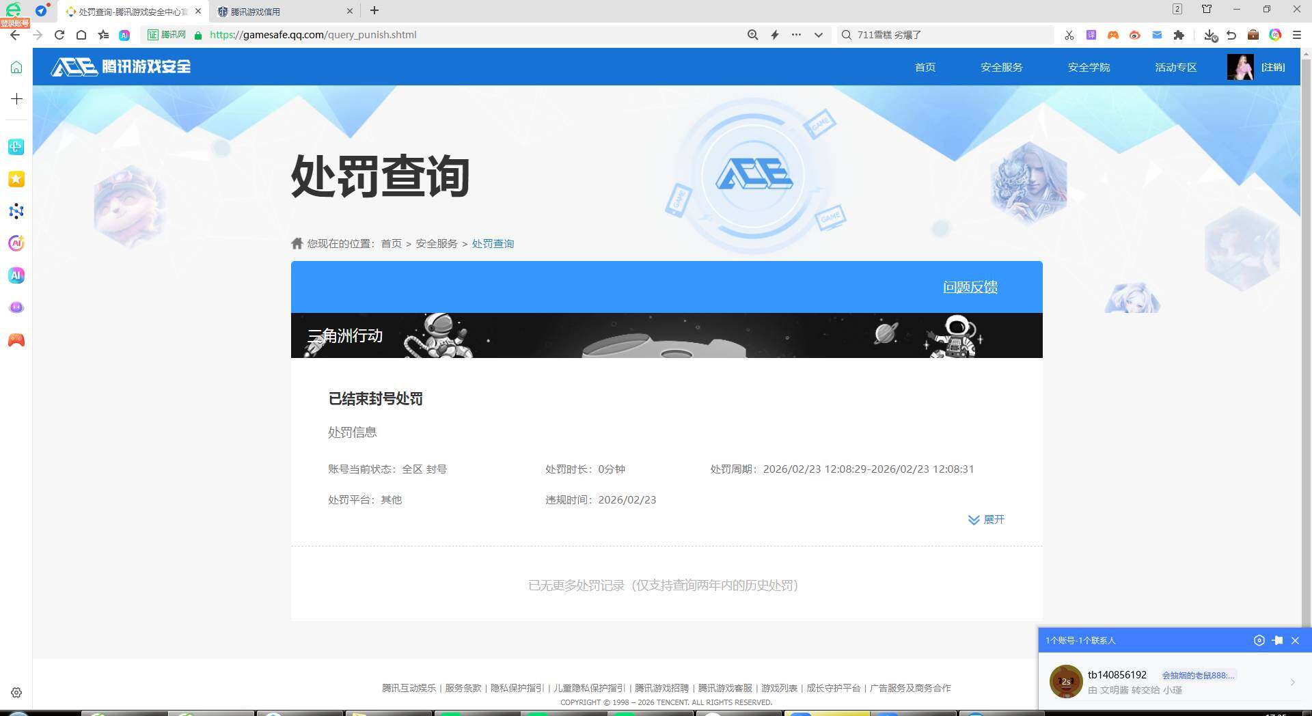1312x716 pixels.
Task: Close the 处罚查询 tab
Action: [x=198, y=11]
